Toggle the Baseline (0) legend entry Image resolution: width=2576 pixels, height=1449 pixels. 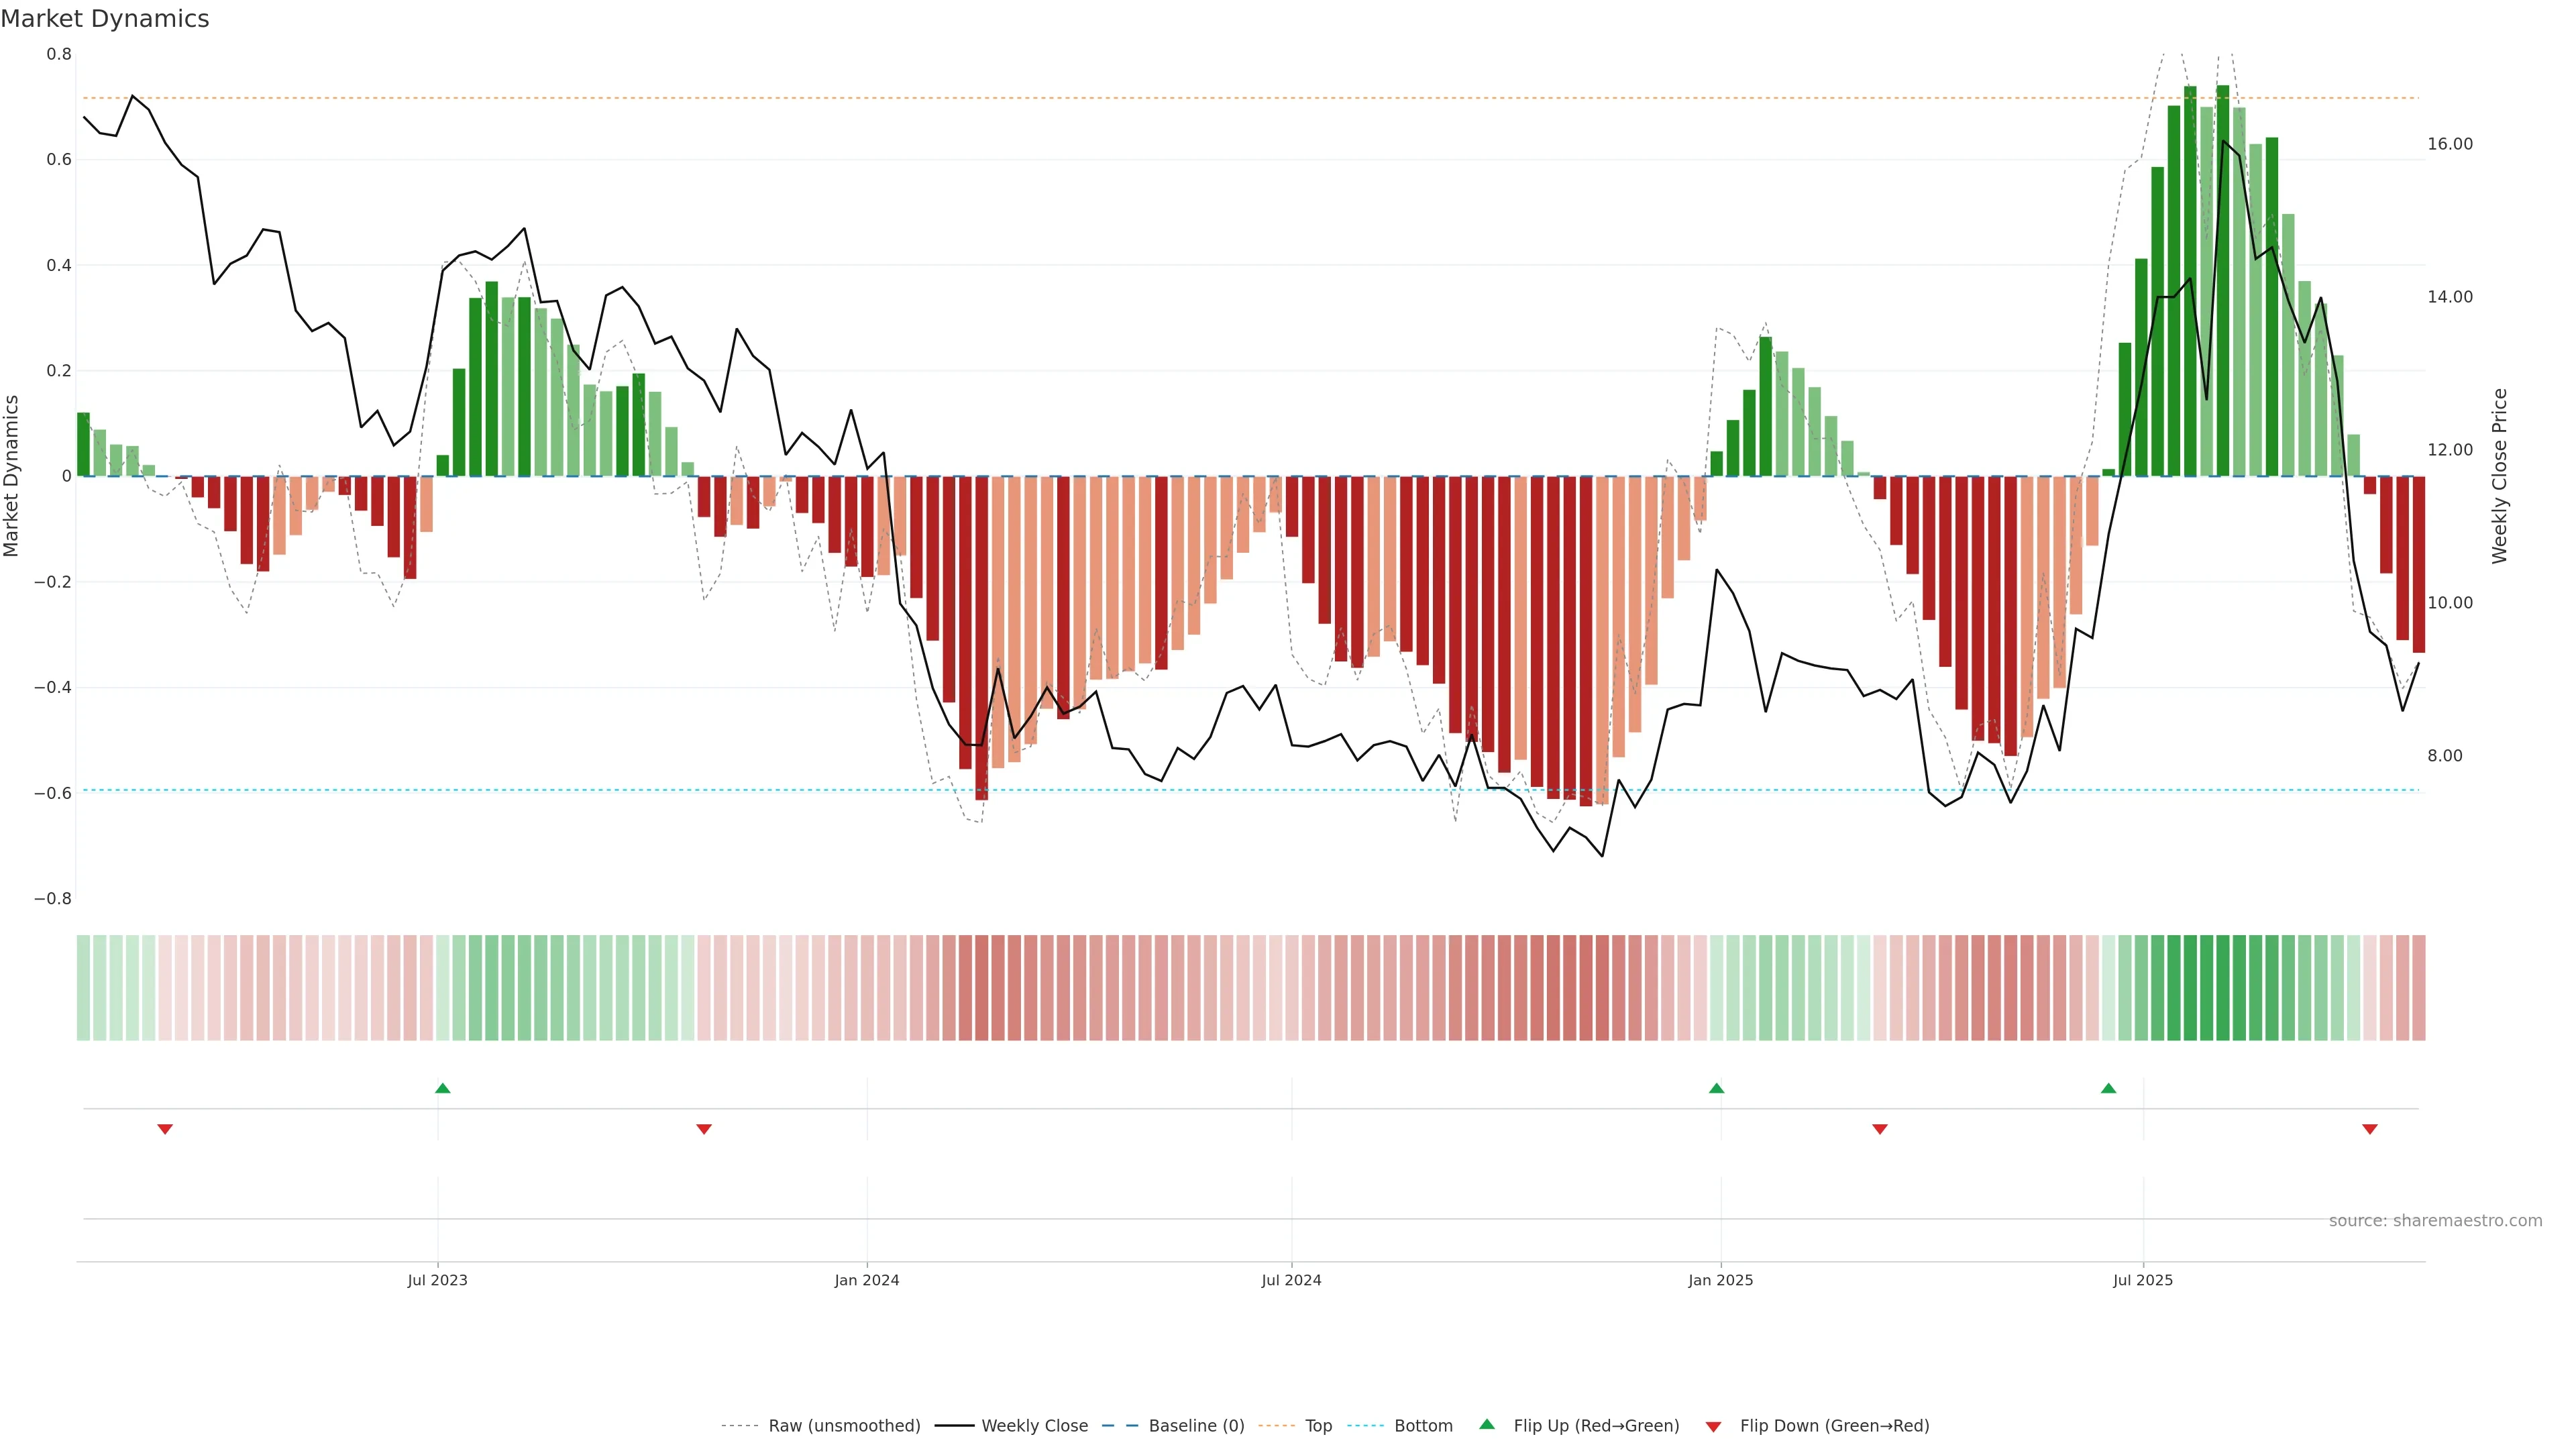(x=1196, y=1426)
